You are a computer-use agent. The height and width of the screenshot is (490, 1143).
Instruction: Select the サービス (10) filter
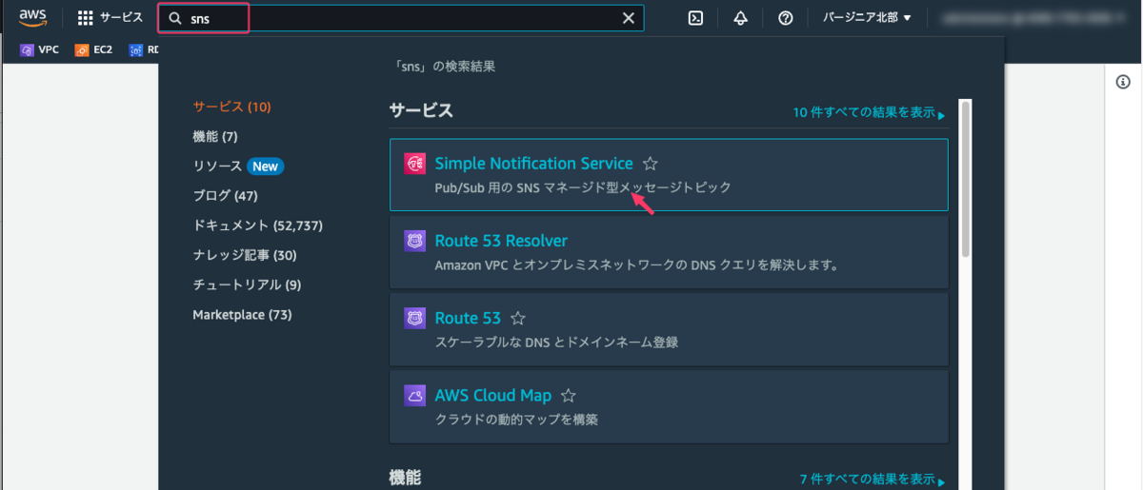(231, 107)
